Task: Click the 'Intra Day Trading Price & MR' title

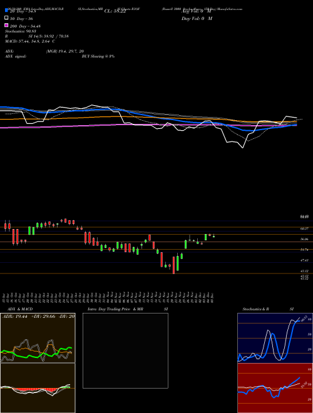Action: point(115,309)
